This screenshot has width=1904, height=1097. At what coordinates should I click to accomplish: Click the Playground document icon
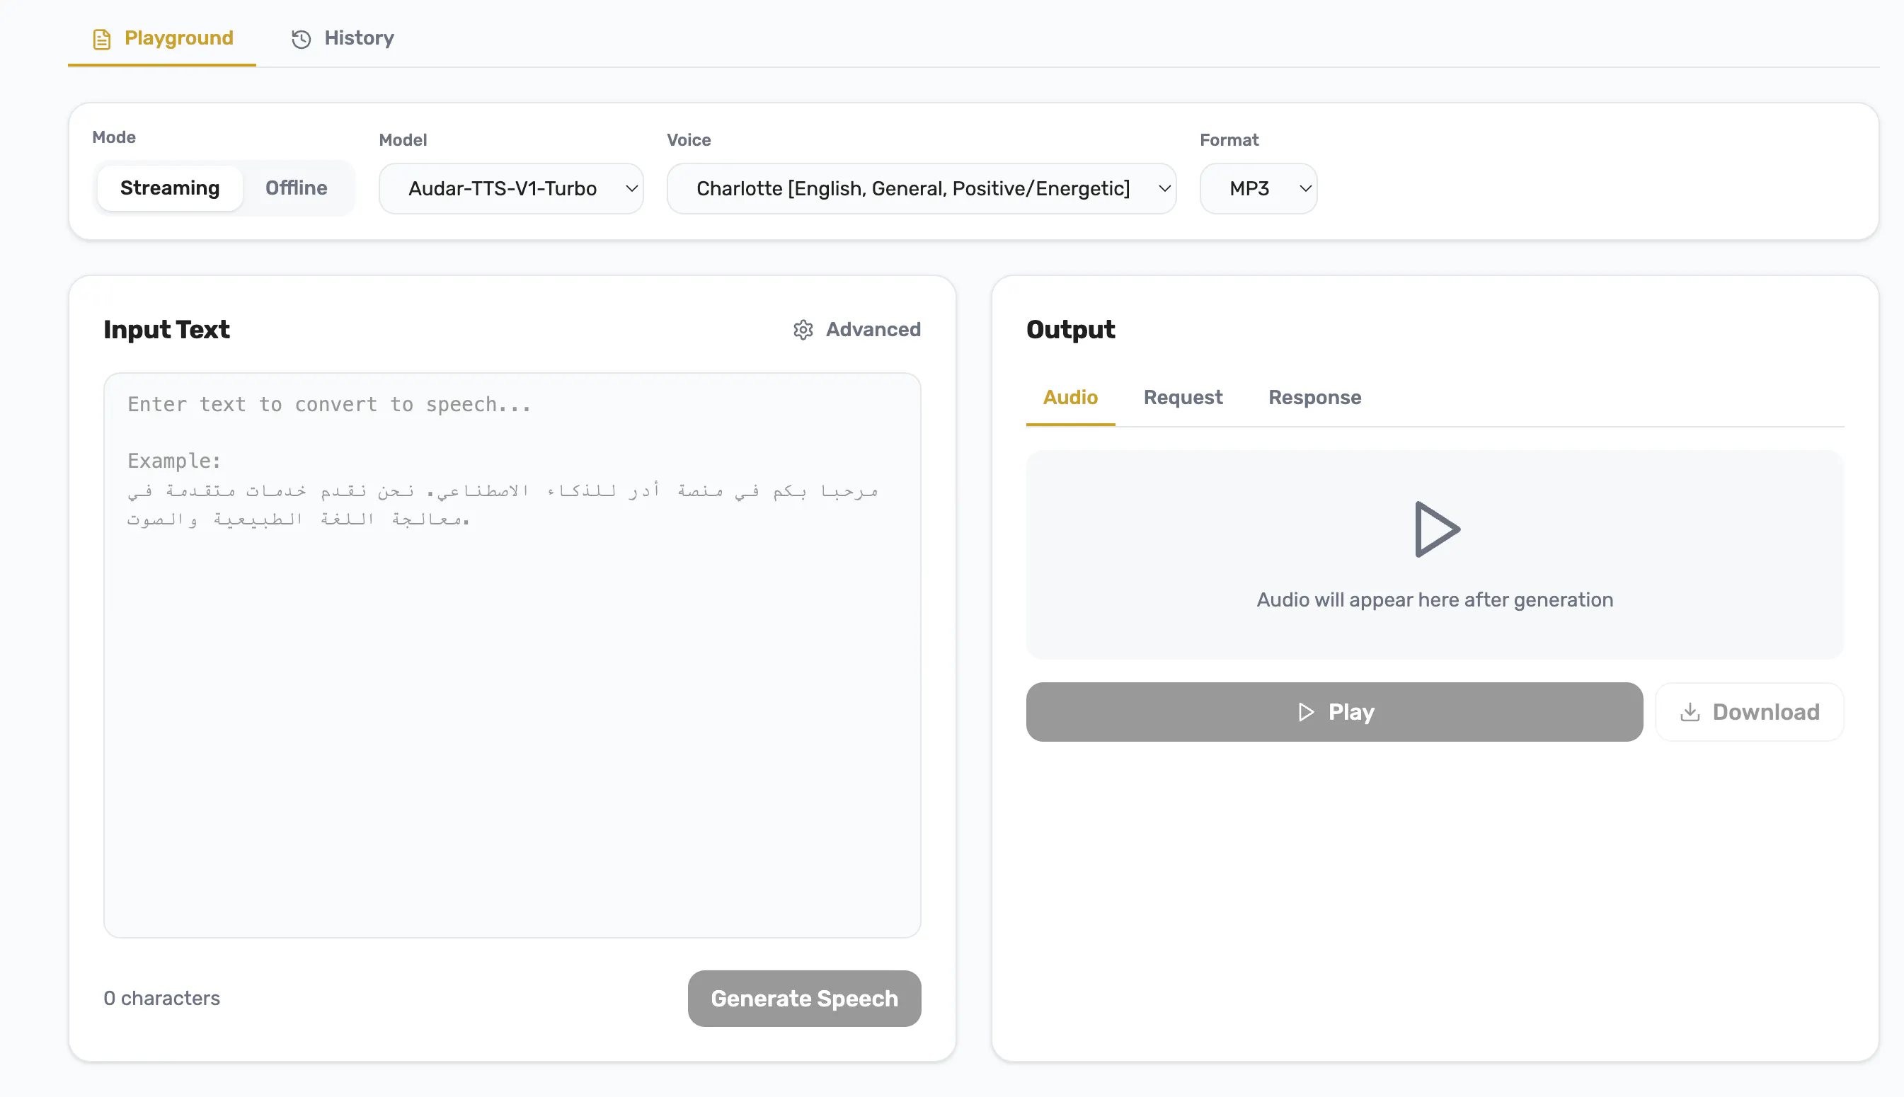[x=102, y=39]
